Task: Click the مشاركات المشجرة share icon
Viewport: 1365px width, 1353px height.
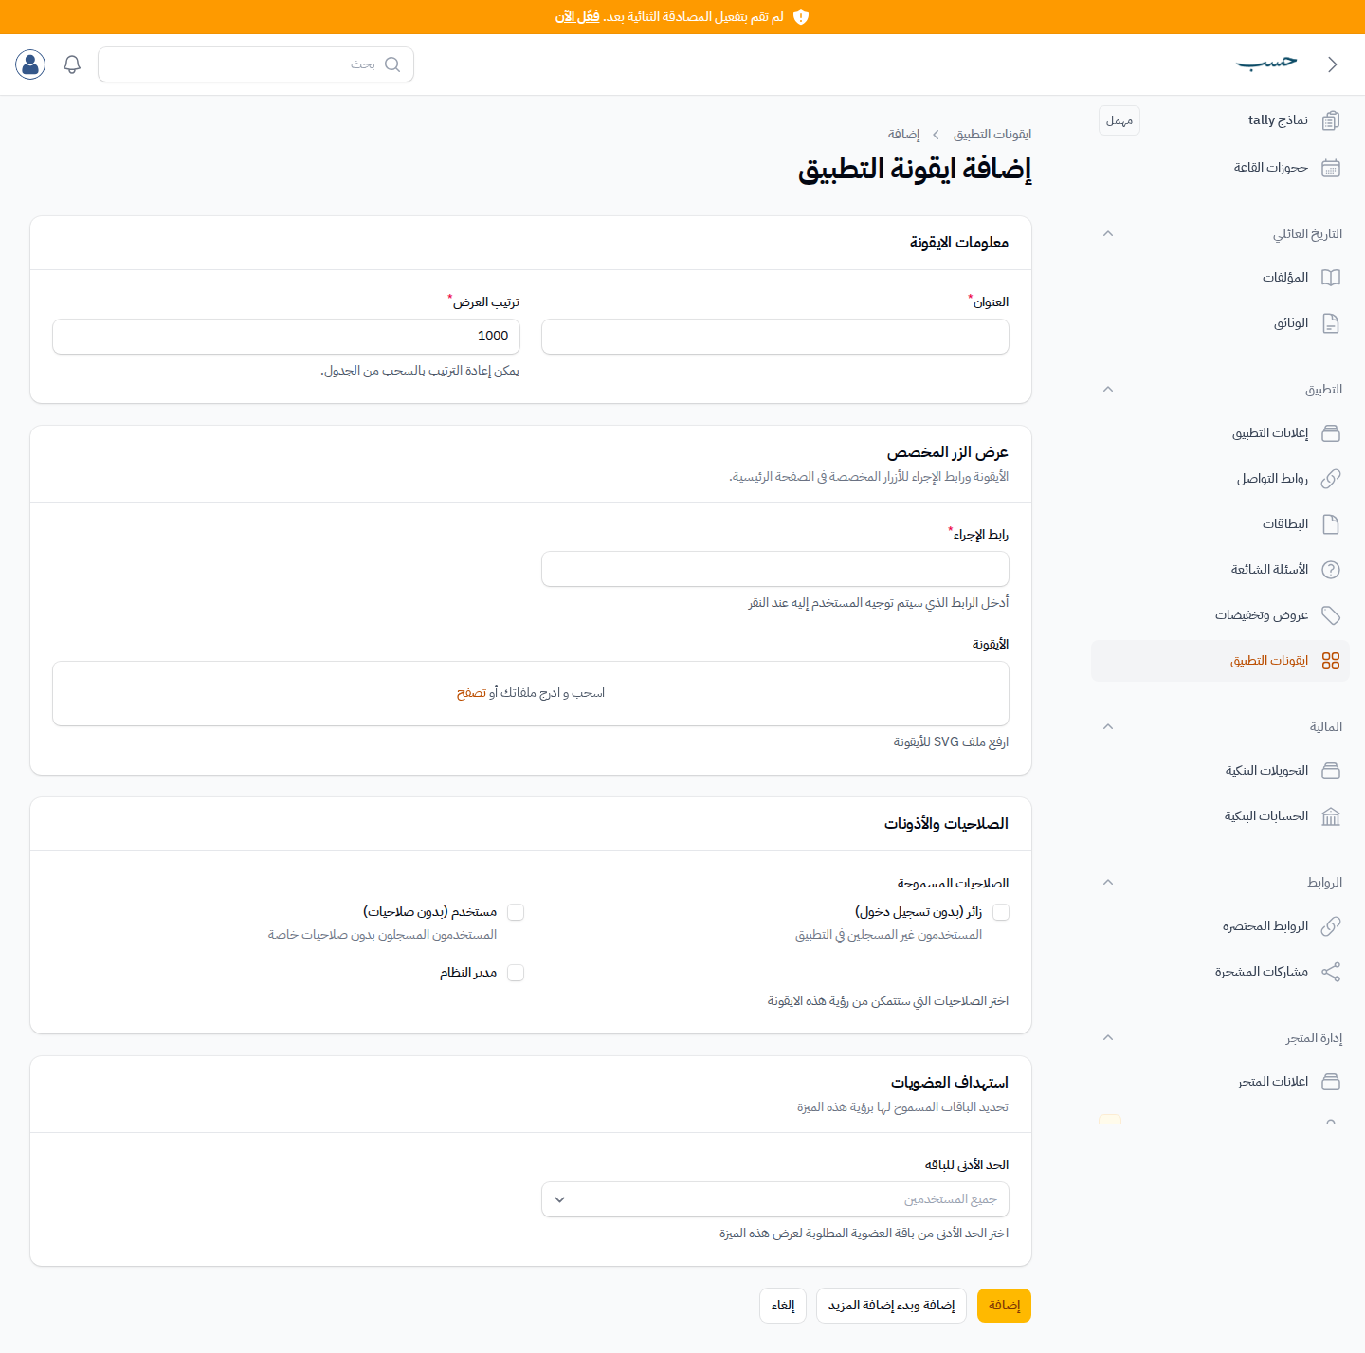Action: 1331,972
